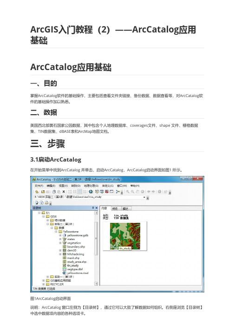
Task: Open the Python window icon
Action: click(x=111, y=192)
